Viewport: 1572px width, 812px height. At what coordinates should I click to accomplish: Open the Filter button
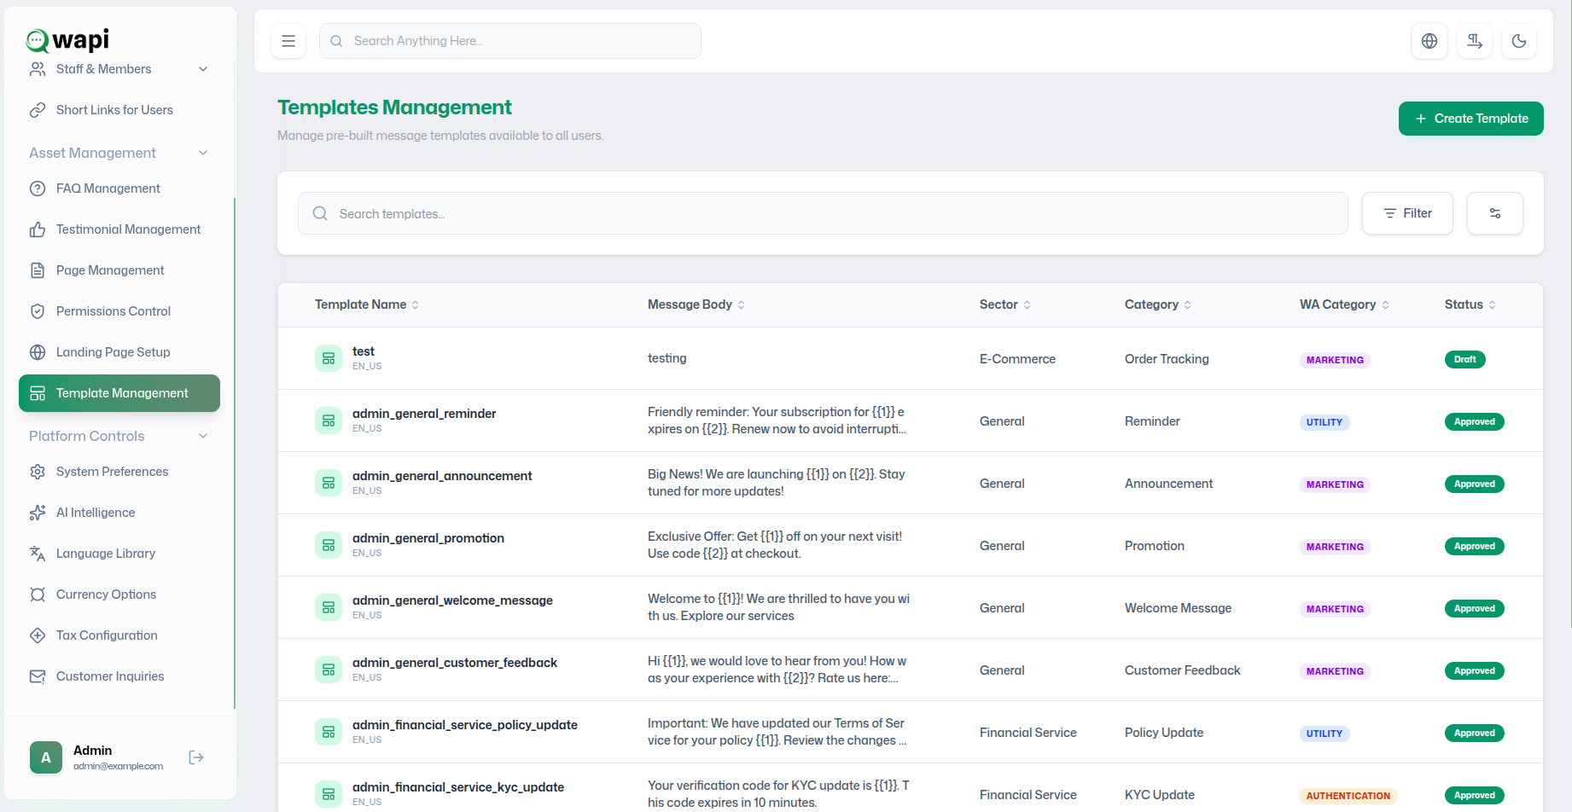click(1407, 213)
